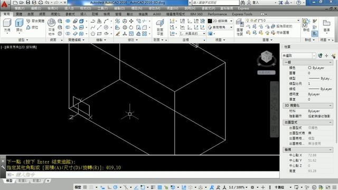The width and height of the screenshot is (338, 190).
Task: Open the 1:1/100% annotation scale dropdown
Action: pyautogui.click(x=238, y=187)
